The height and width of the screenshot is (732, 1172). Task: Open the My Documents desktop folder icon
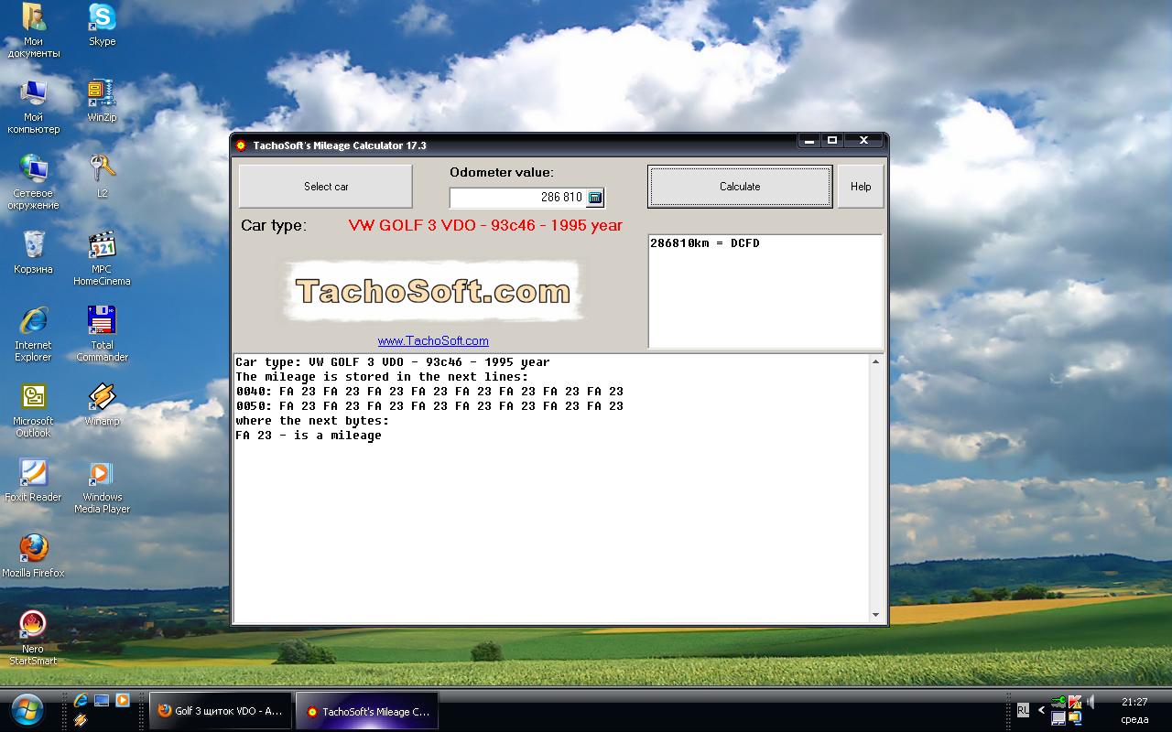(x=34, y=31)
